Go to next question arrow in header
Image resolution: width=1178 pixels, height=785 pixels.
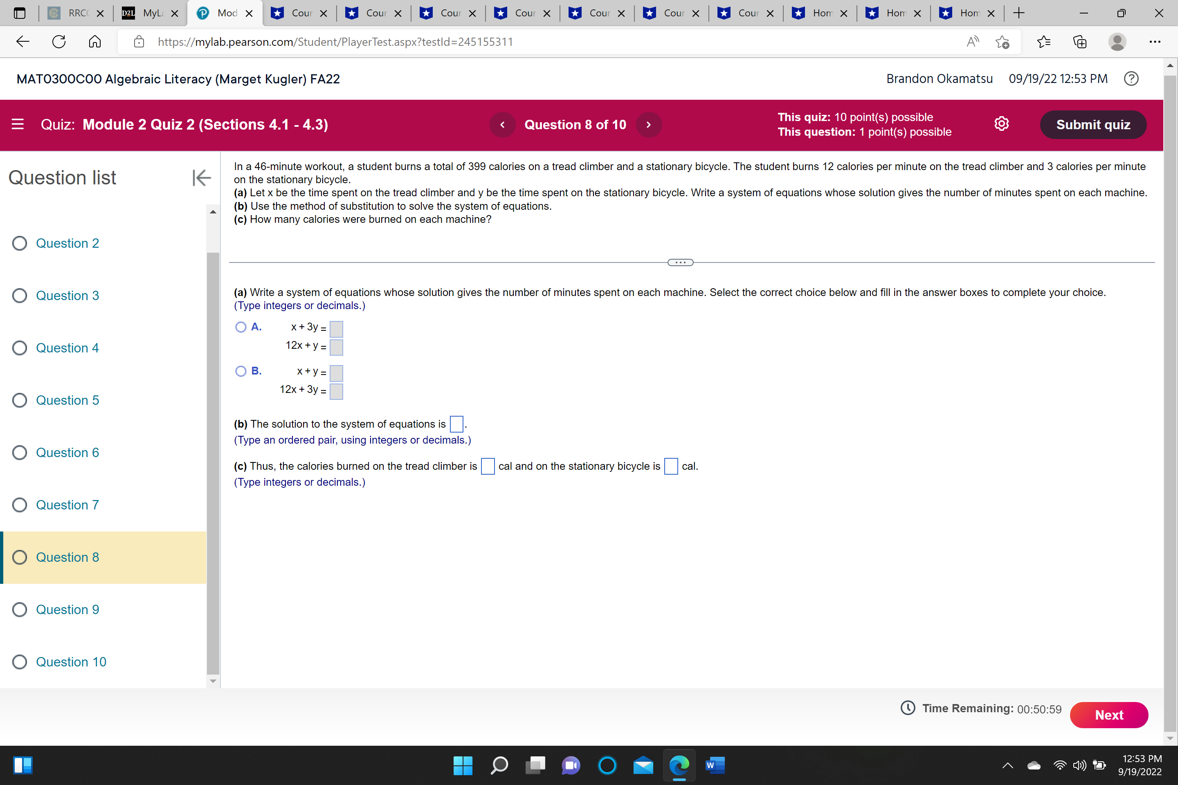pyautogui.click(x=649, y=125)
